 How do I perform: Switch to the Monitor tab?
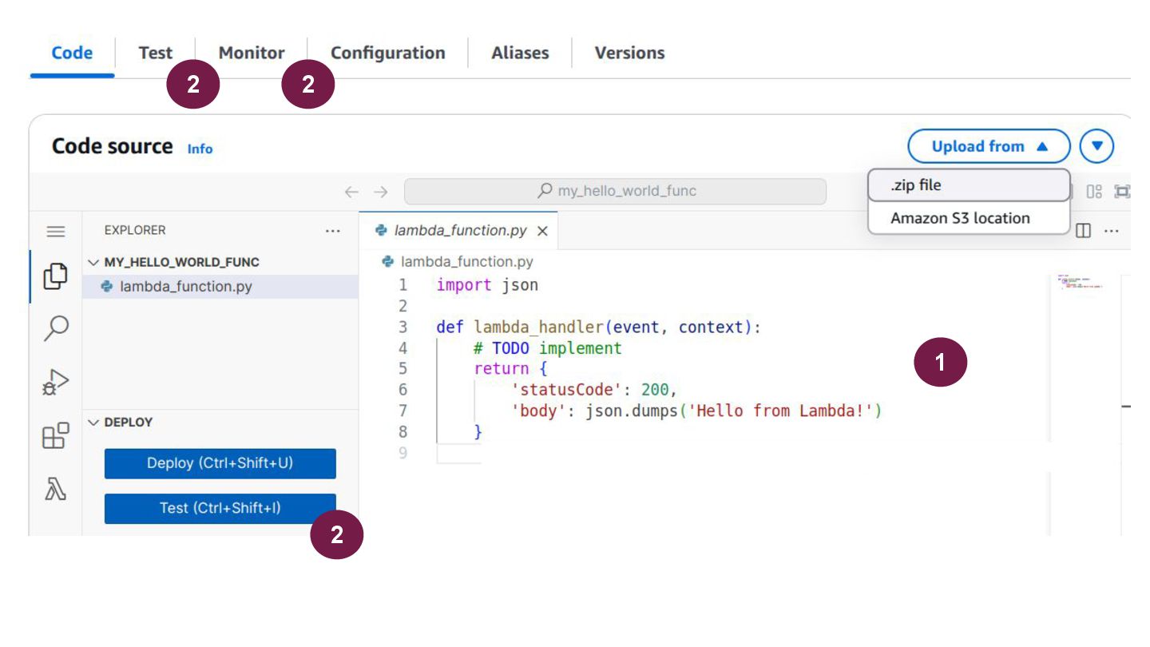coord(252,53)
